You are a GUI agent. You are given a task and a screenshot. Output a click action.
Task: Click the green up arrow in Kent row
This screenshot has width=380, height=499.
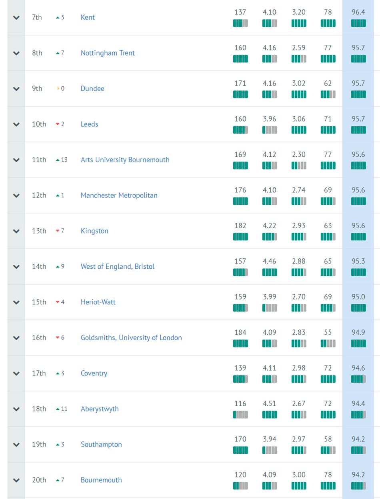[58, 18]
